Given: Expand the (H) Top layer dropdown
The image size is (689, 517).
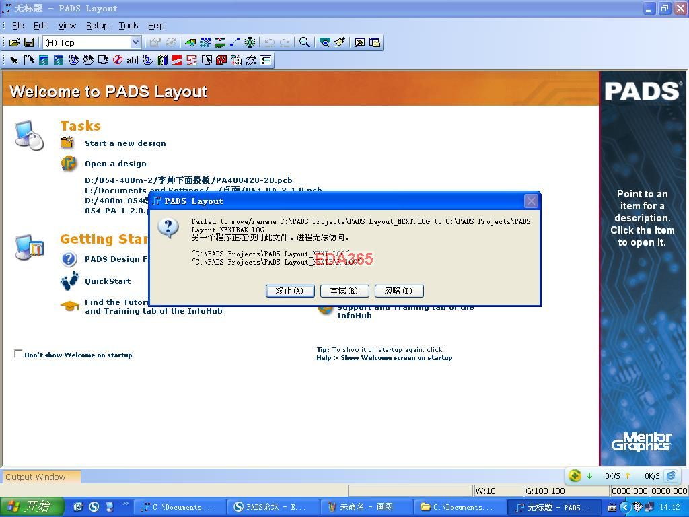Looking at the screenshot, I should click(135, 42).
